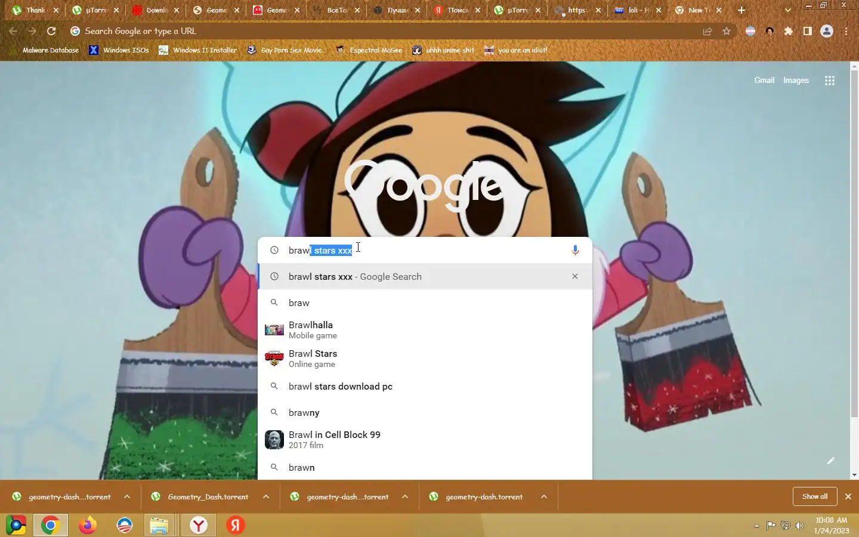The height and width of the screenshot is (537, 859).
Task: Expand options for third geometry-dash...torrent download
Action: pos(405,496)
